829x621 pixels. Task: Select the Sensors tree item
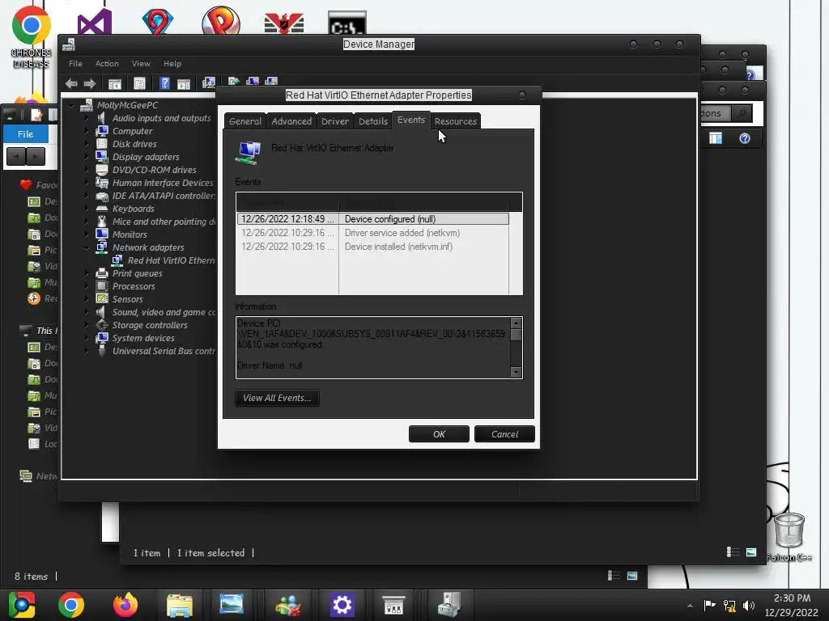pyautogui.click(x=127, y=299)
